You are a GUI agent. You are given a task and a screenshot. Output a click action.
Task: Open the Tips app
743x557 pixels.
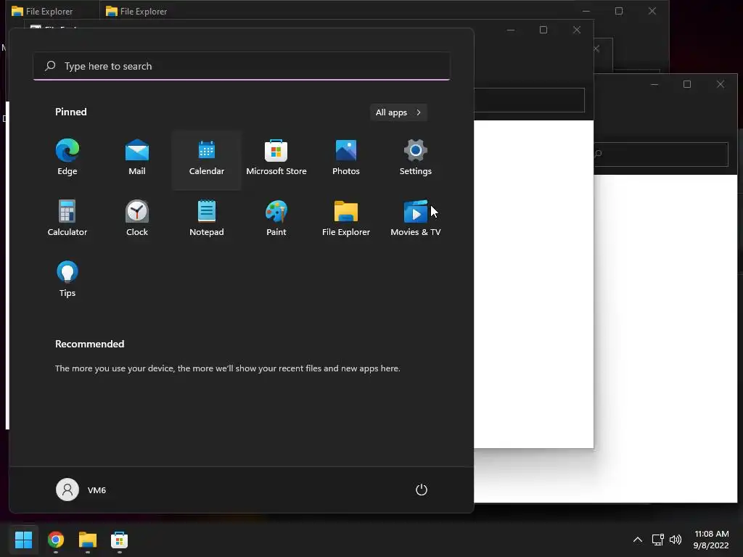coord(67,280)
